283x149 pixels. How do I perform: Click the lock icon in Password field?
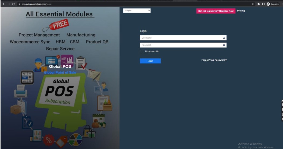pos(224,45)
